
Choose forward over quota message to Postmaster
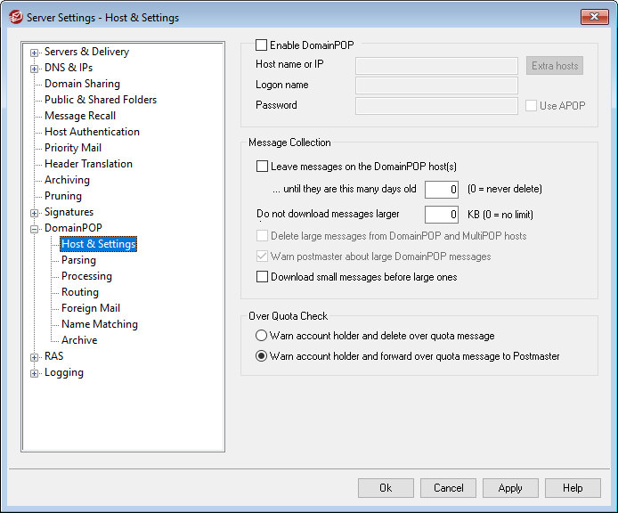262,356
